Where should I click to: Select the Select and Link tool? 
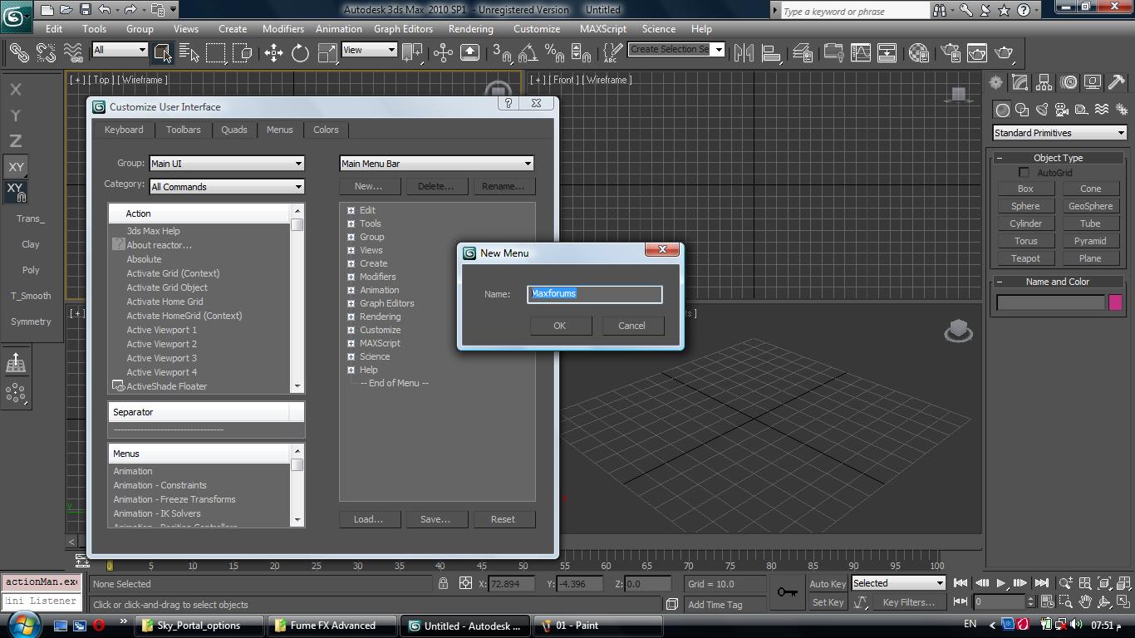click(18, 52)
